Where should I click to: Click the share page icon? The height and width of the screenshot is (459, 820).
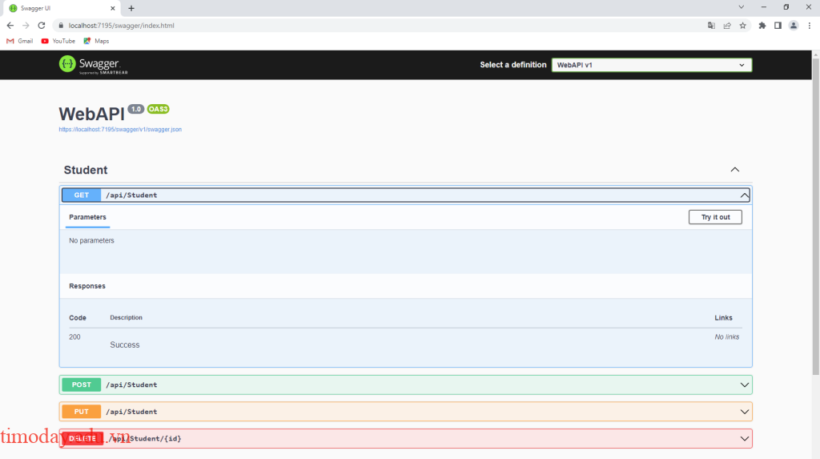click(727, 26)
